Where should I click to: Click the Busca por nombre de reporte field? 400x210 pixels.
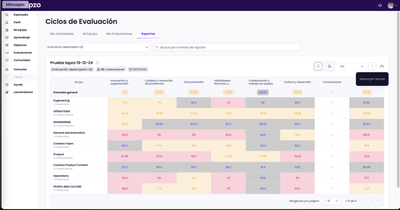click(227, 47)
